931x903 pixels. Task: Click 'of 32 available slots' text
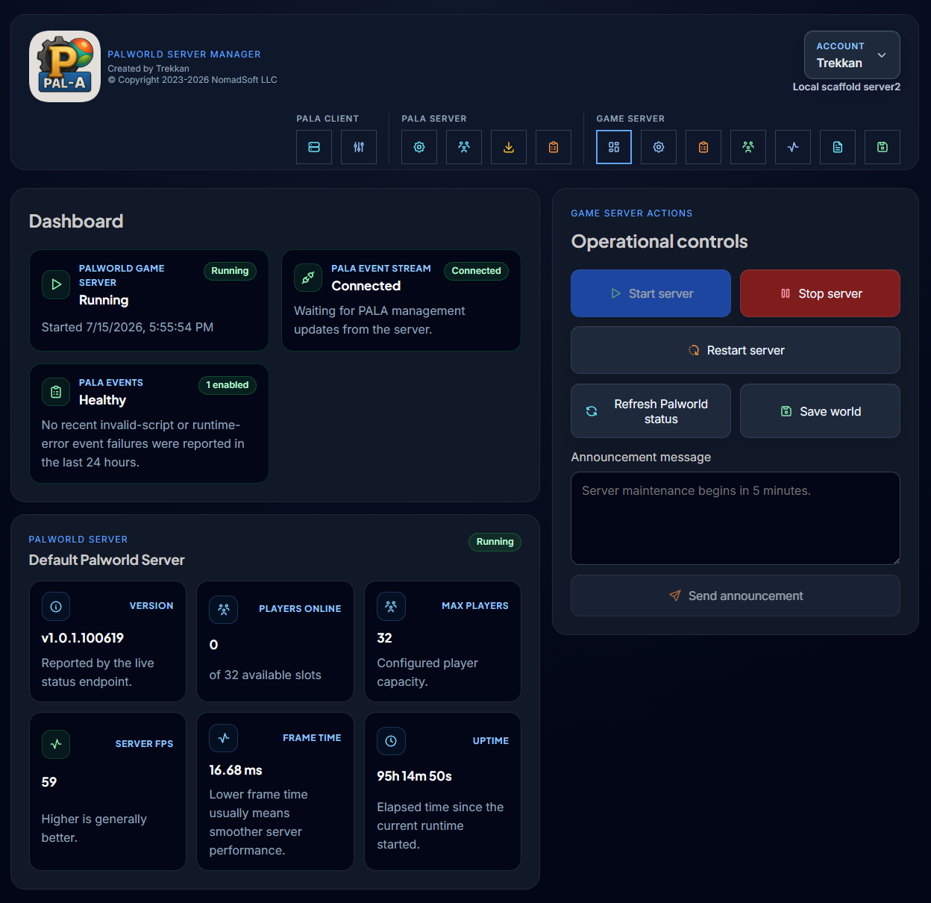pos(265,675)
